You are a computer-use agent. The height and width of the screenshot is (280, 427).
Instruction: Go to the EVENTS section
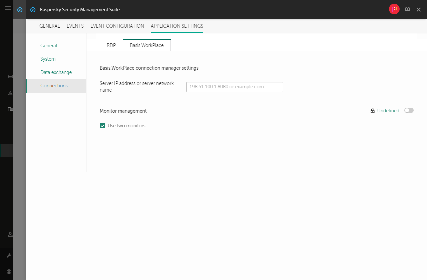click(x=75, y=26)
